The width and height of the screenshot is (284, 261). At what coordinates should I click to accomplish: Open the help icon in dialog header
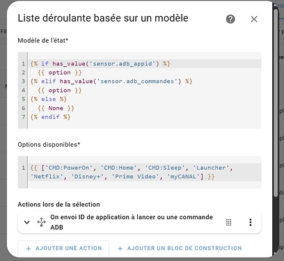coord(230,19)
